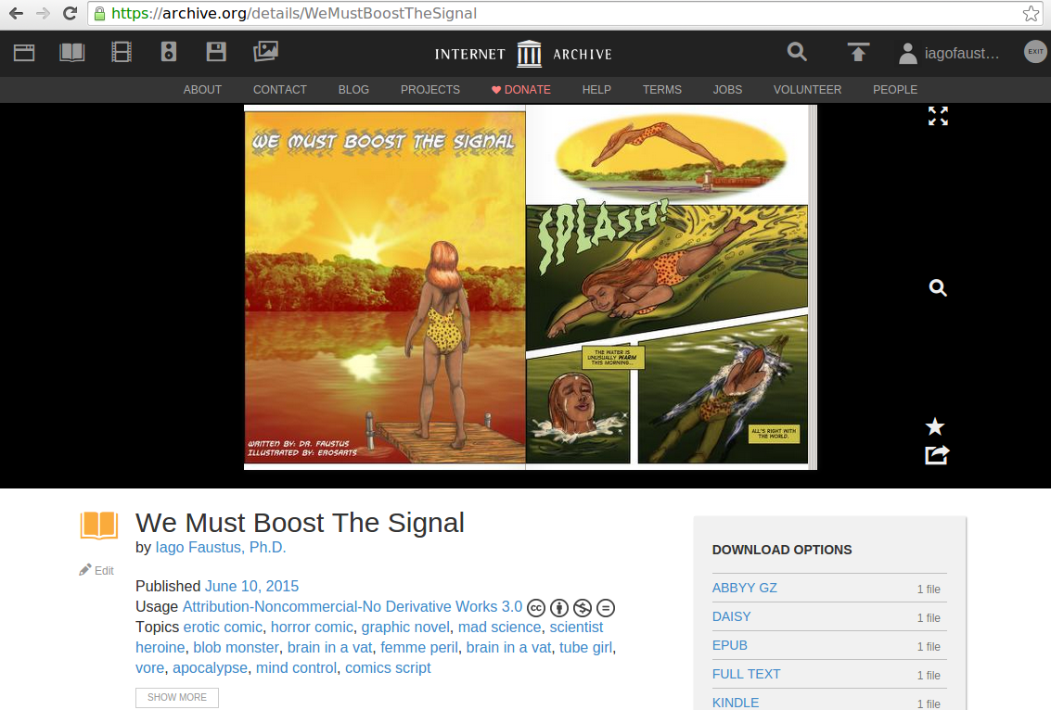
Task: Open the VOLUNTEER nav item
Action: [807, 90]
